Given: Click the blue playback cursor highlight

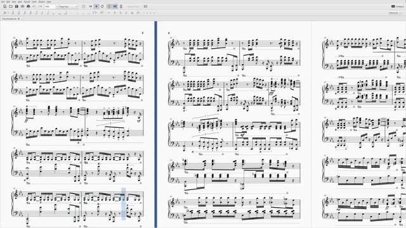Looking at the screenshot, I should tap(124, 204).
